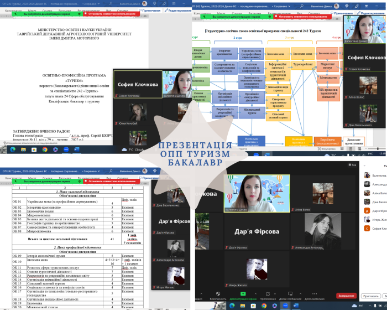Expand arrow next to Демонстрация экрана
387x310 pixels.
pyautogui.click(x=255, y=294)
